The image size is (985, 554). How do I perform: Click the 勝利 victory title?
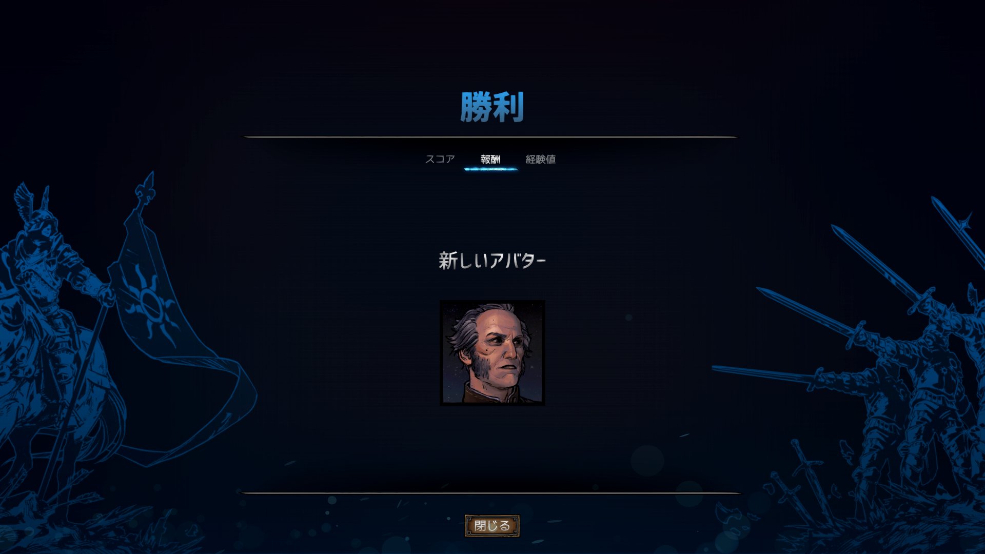tap(492, 107)
